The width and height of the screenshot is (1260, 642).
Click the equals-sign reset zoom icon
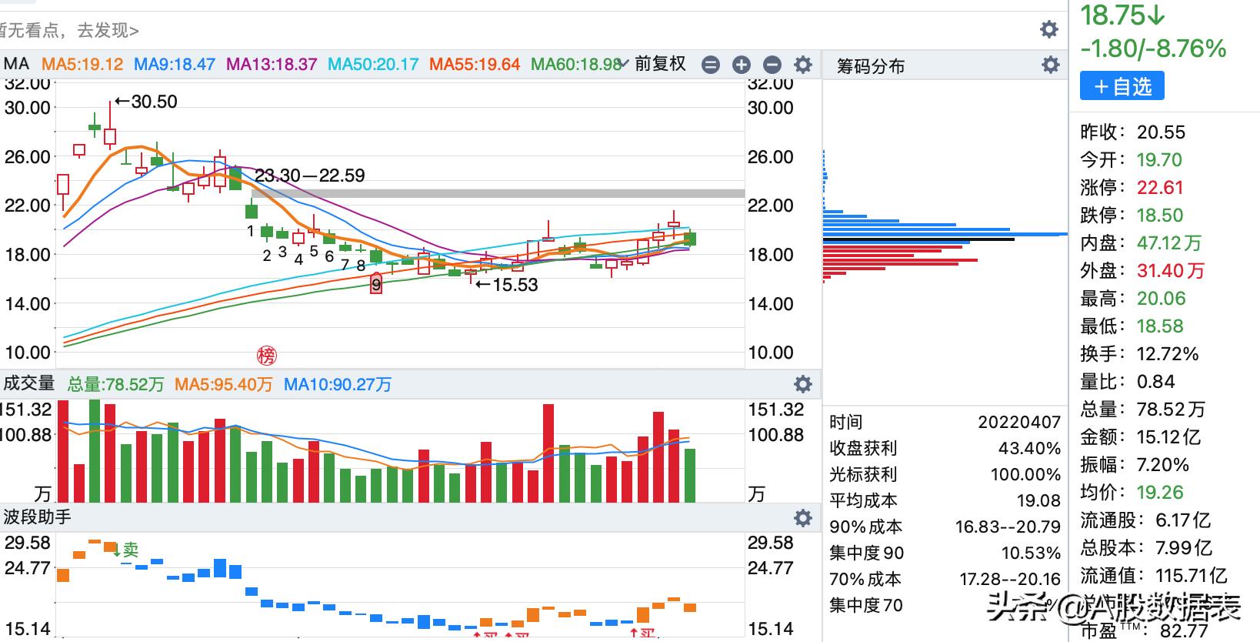pos(711,65)
